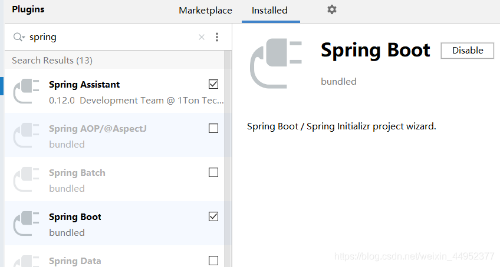Image resolution: width=500 pixels, height=267 pixels.
Task: Select Spring Data in results
Action: (114, 256)
